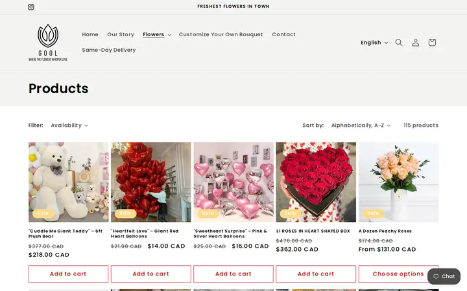This screenshot has height=291, width=467.
Task: Add 31 Roses heart box to cart
Action: pos(316,274)
